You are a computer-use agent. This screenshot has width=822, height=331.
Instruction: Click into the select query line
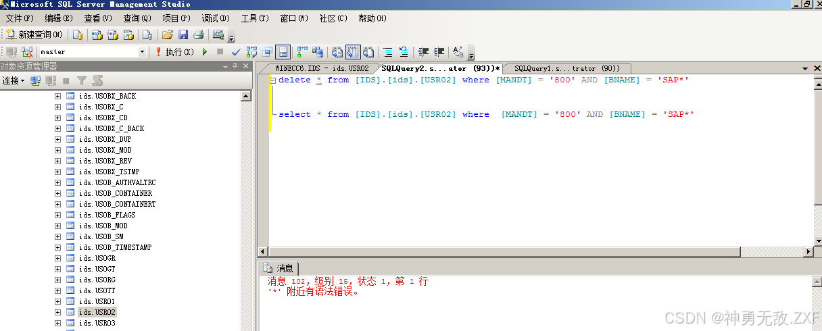coord(486,114)
